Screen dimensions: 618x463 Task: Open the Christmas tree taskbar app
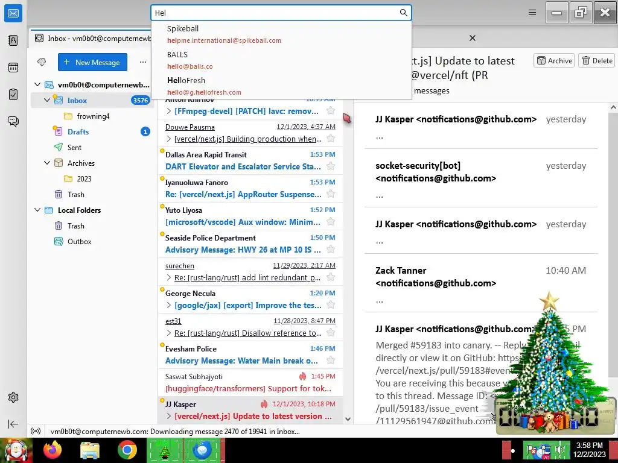164,450
